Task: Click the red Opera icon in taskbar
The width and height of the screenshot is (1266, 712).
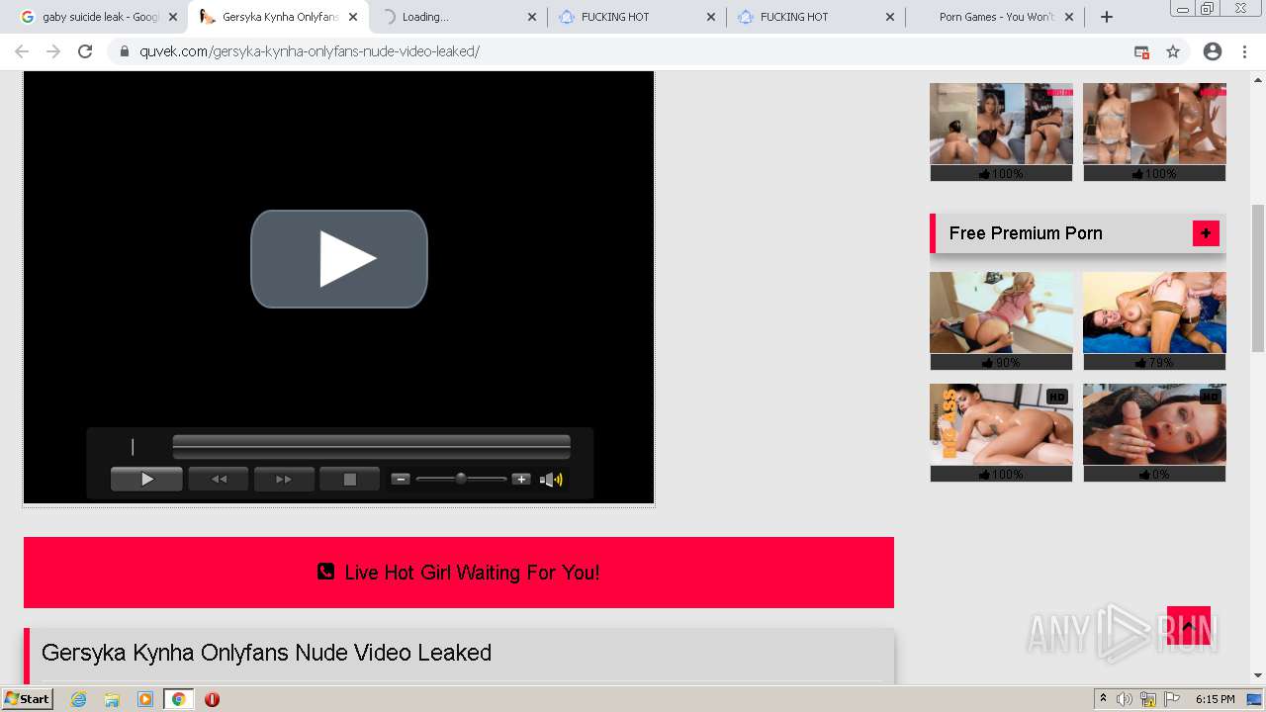Action: coord(212,699)
